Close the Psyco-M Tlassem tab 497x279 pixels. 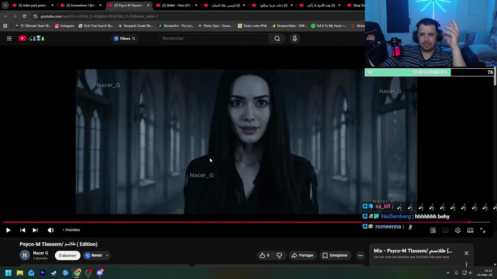pos(148,5)
